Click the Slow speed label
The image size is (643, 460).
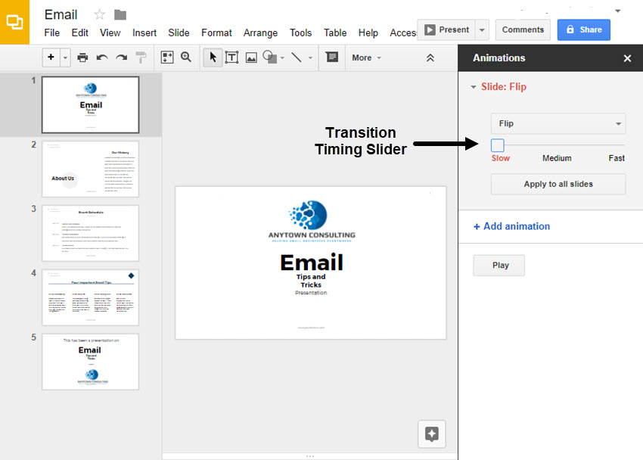(500, 158)
